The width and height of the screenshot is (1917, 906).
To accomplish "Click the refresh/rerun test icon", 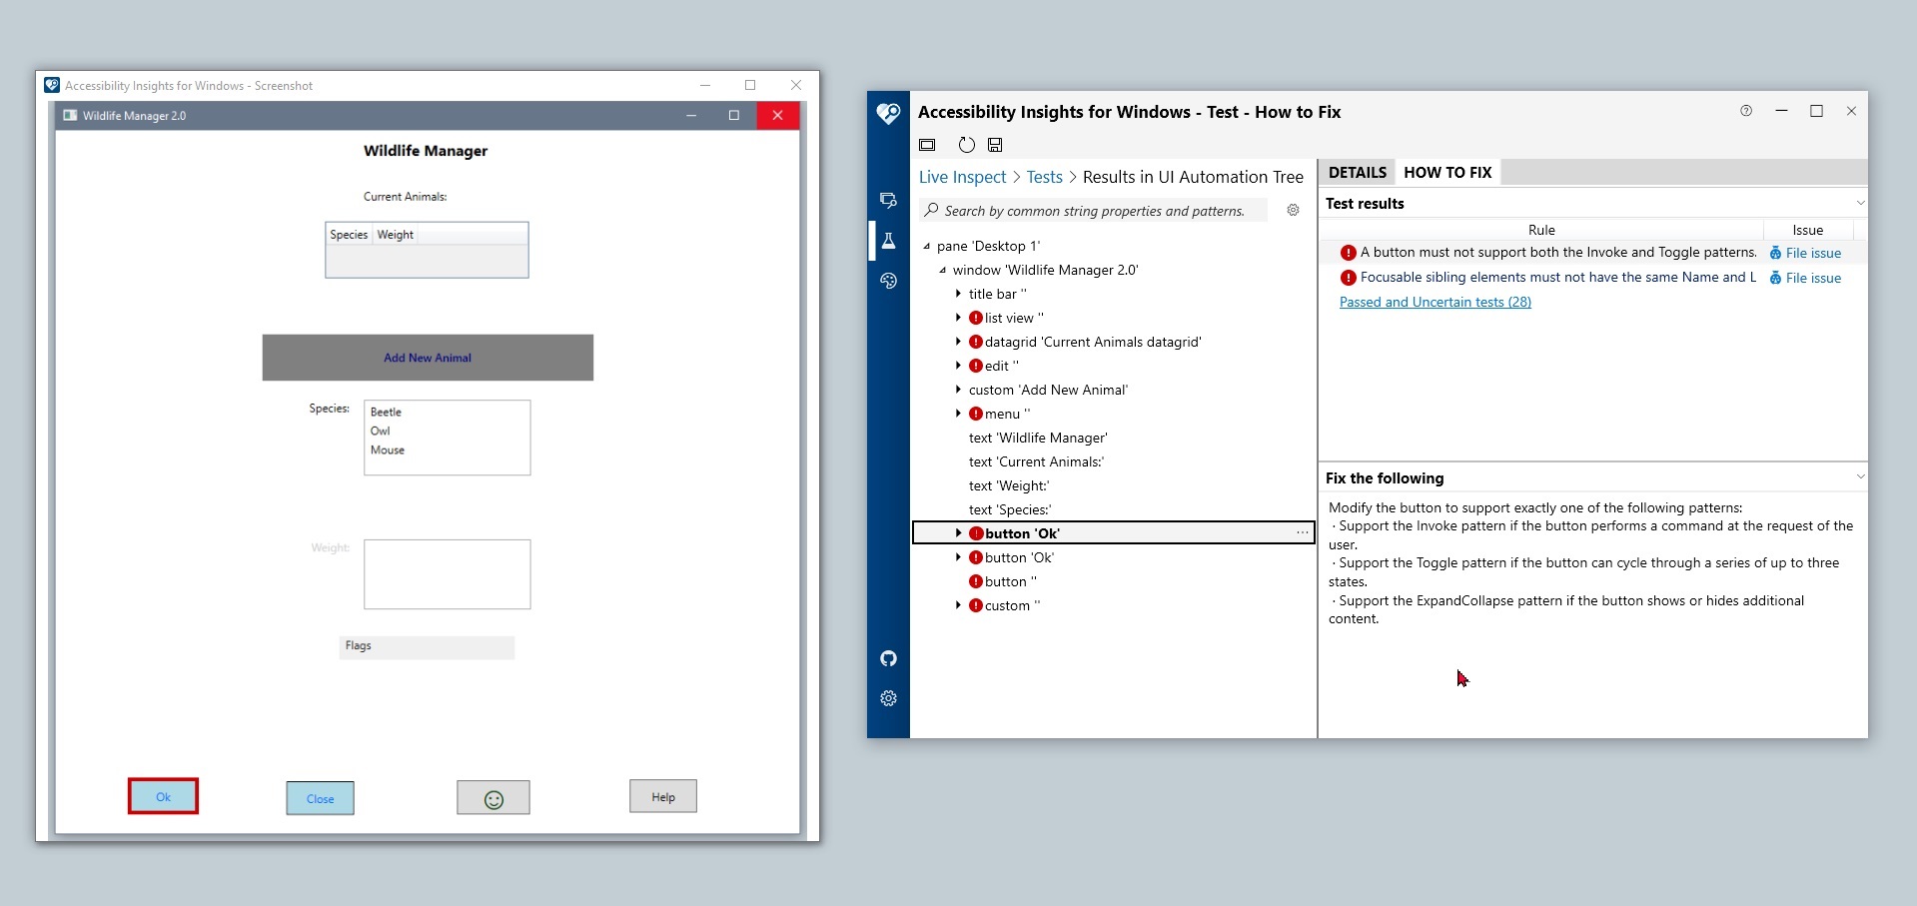I will tap(966, 145).
